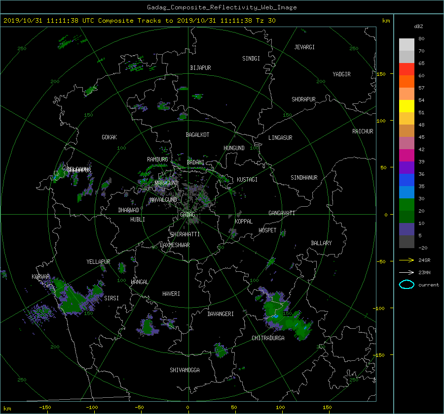Click the SHIVAMOGGA city label

[x=185, y=370]
